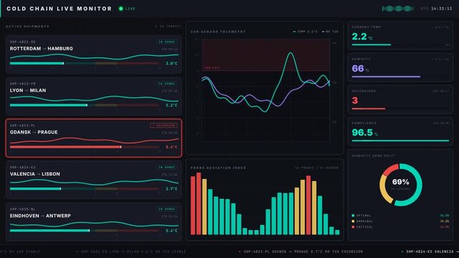Click the IN RANGE badge on Eindhoven shipment
The image size is (459, 258).
167,209
